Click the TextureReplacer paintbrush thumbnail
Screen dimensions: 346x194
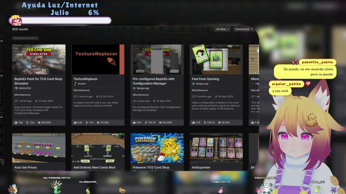coord(98,59)
